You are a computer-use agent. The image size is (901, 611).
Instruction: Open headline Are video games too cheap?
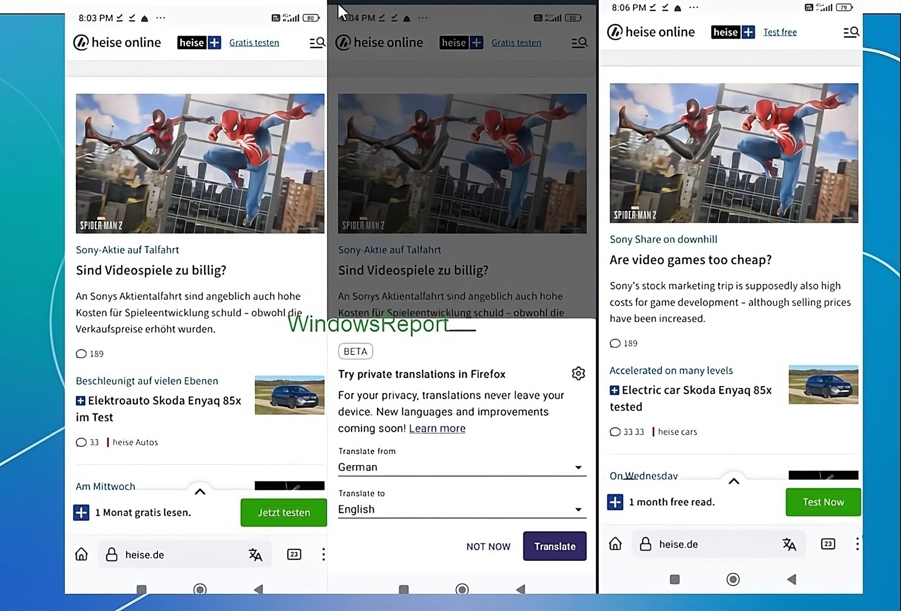[x=691, y=259]
